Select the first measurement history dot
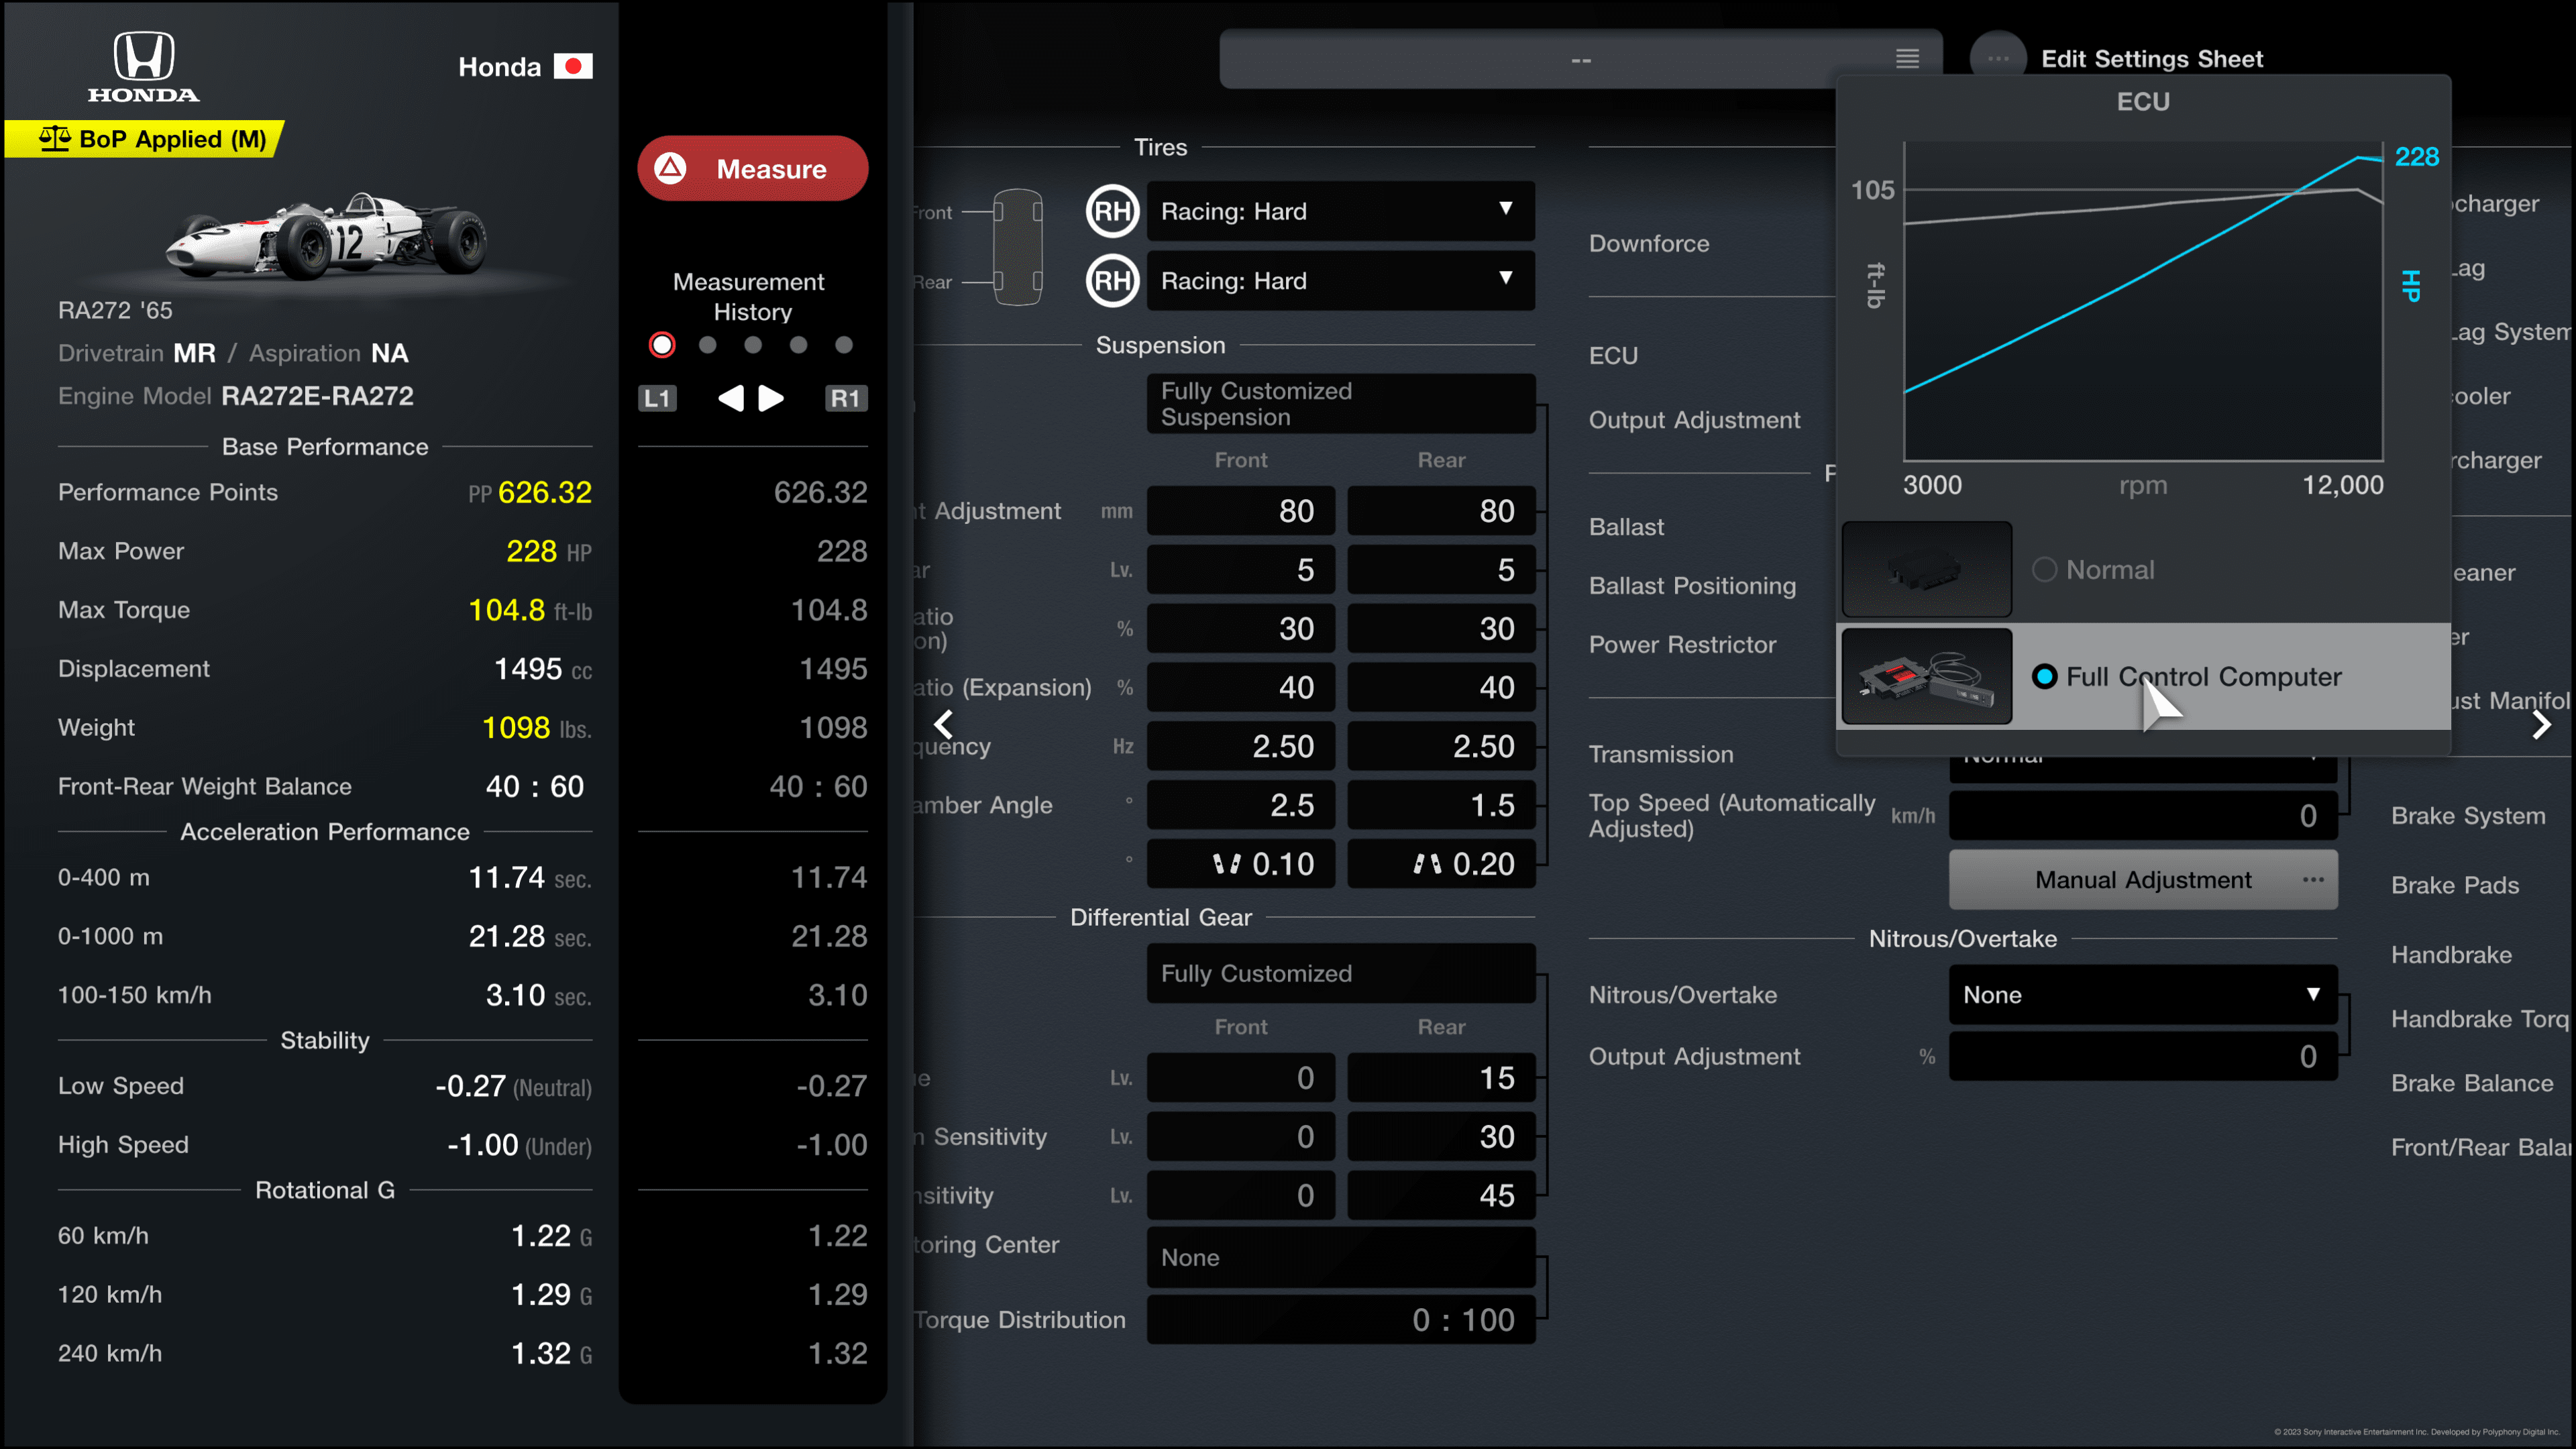 [x=662, y=345]
